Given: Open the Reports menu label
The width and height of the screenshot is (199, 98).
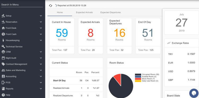Looking at the screenshot, I should pos(10,89).
